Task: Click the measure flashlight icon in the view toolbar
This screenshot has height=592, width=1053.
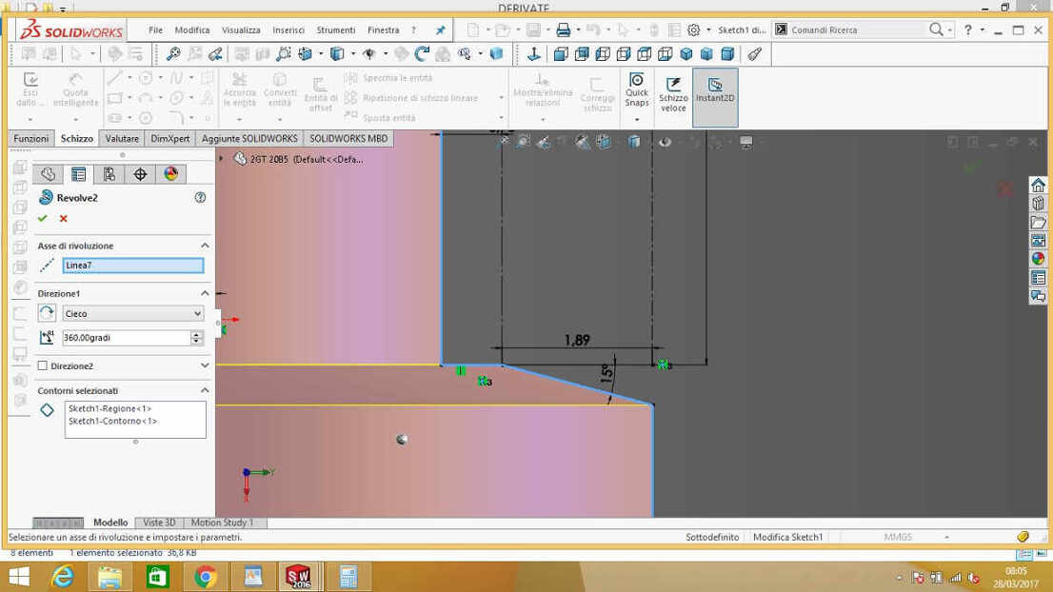Action: tap(755, 54)
